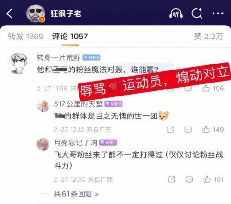Switch to the 转发 1369 tab
Viewport: 231px width, 204px height.
click(x=26, y=37)
